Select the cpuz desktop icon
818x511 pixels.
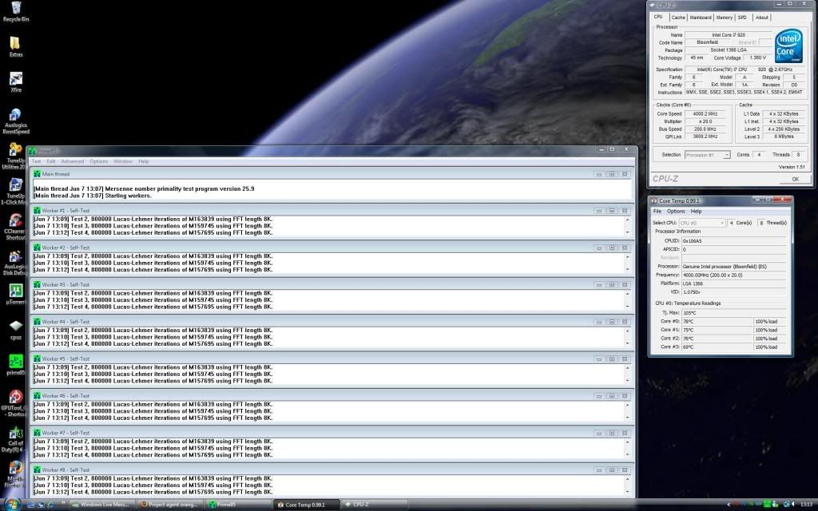16,330
